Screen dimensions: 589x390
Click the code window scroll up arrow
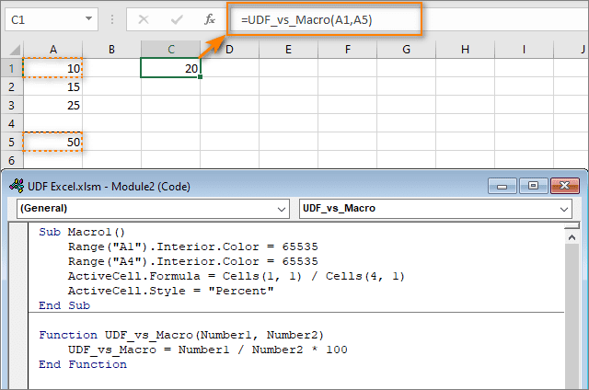click(x=572, y=237)
